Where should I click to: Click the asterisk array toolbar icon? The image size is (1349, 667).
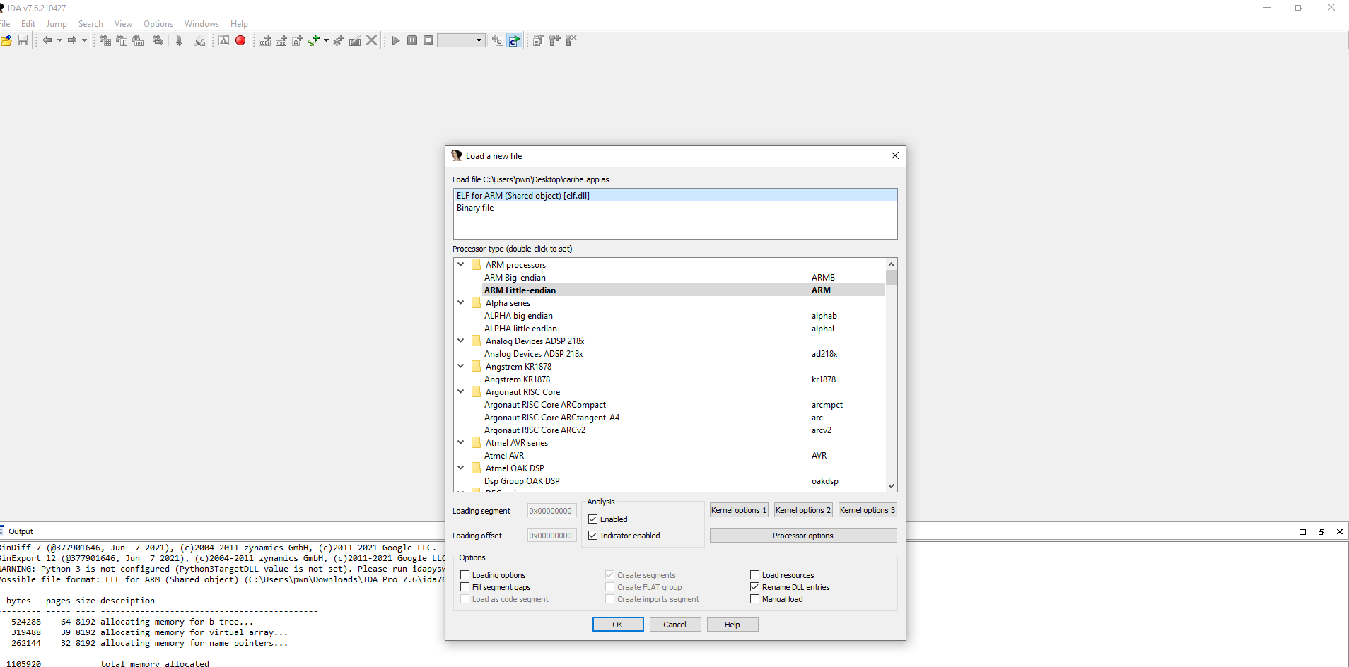pyautogui.click(x=339, y=40)
